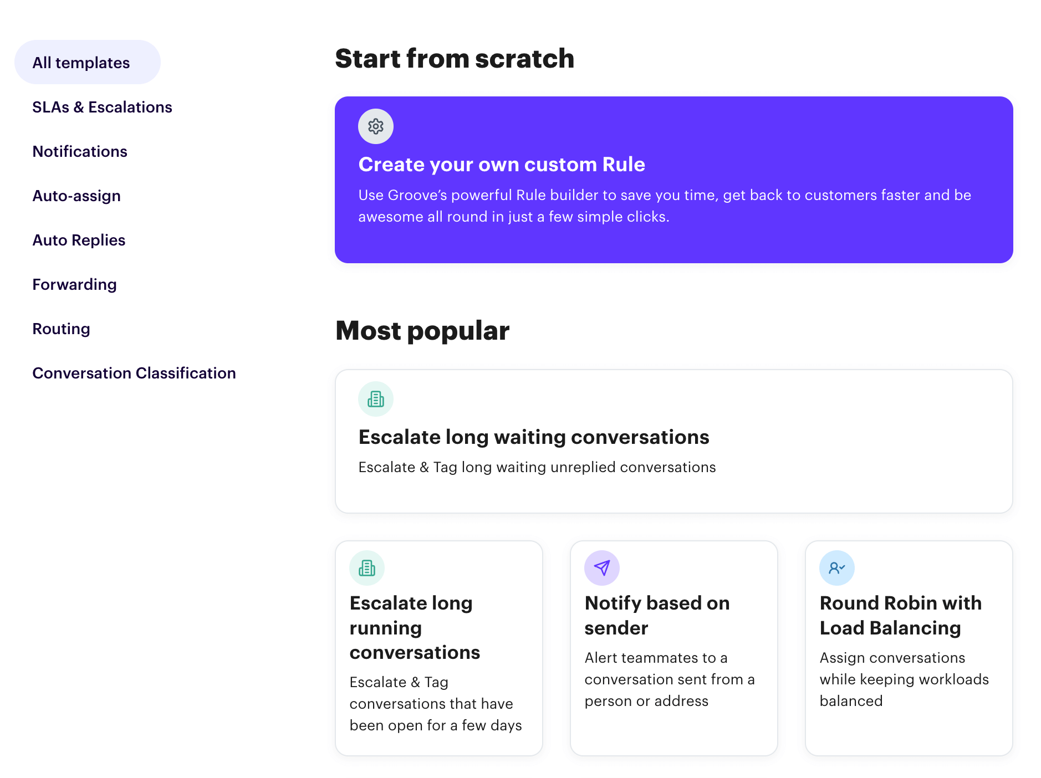Click the green icon on Escalate long running card

coord(367,568)
